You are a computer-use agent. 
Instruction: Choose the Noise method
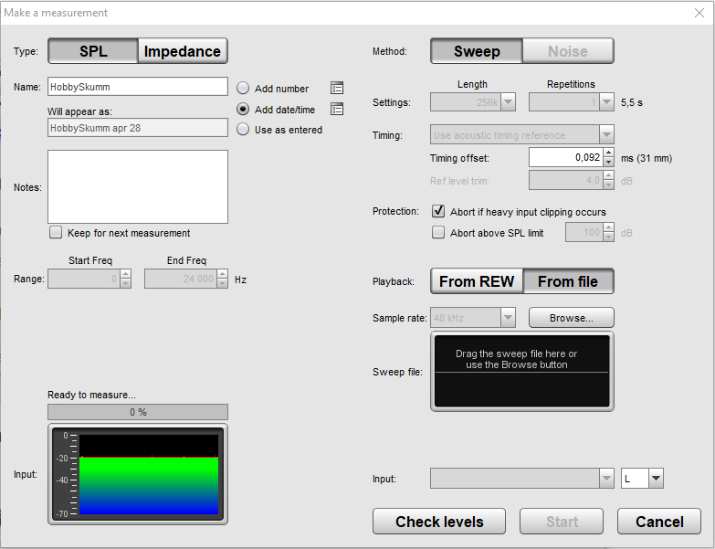[x=568, y=51]
